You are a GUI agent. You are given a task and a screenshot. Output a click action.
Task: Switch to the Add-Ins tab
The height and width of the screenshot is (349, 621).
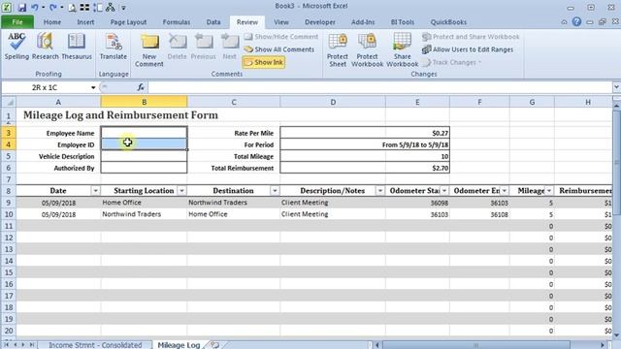(x=363, y=22)
